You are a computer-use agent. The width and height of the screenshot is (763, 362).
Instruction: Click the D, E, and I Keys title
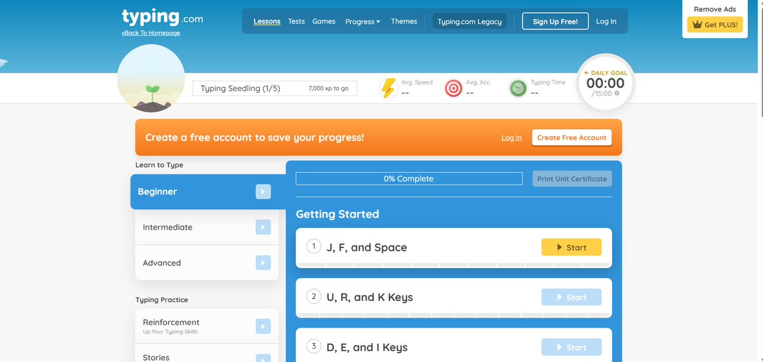[367, 347]
